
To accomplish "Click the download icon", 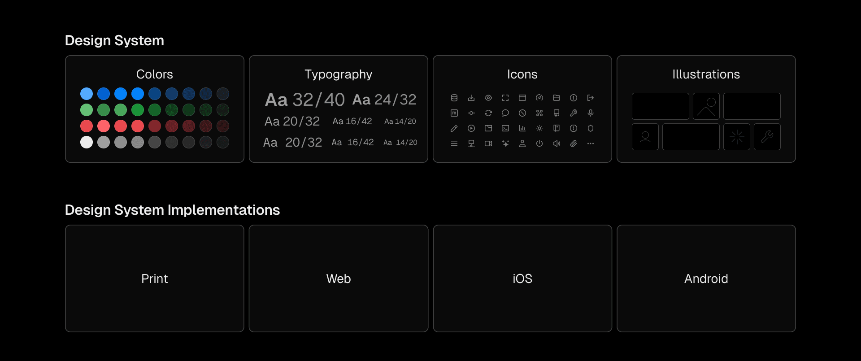I will coord(471,98).
